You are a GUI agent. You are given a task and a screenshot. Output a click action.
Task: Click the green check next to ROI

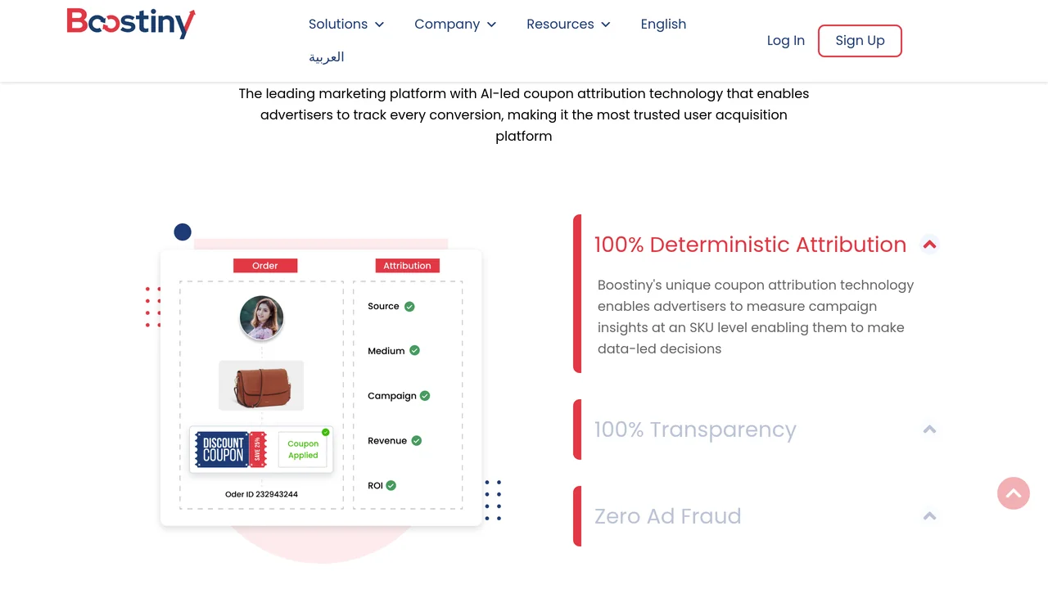[391, 485]
